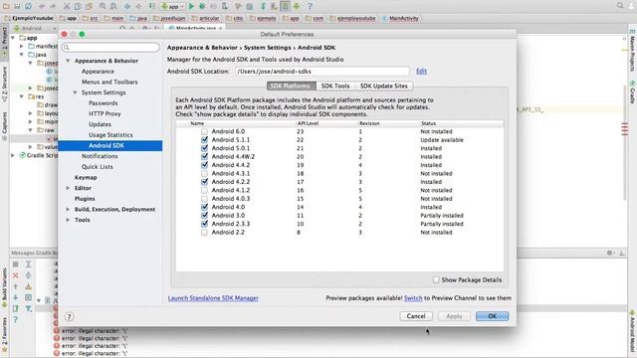Screen dimensions: 637x358
Task: Click the Replace icon in toolbar
Action: pyautogui.click(x=113, y=6)
